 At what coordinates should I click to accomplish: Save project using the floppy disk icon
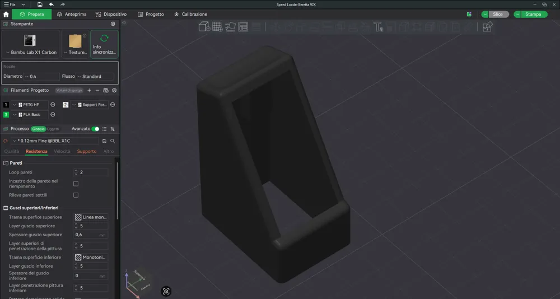[40, 4]
